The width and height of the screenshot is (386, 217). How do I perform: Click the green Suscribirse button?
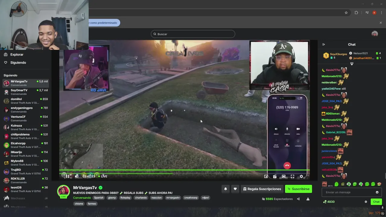(x=299, y=189)
